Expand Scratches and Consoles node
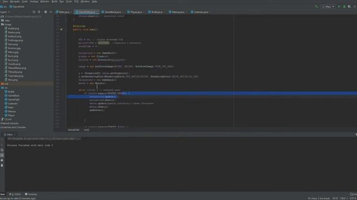357x200 pixels. tap(13, 127)
